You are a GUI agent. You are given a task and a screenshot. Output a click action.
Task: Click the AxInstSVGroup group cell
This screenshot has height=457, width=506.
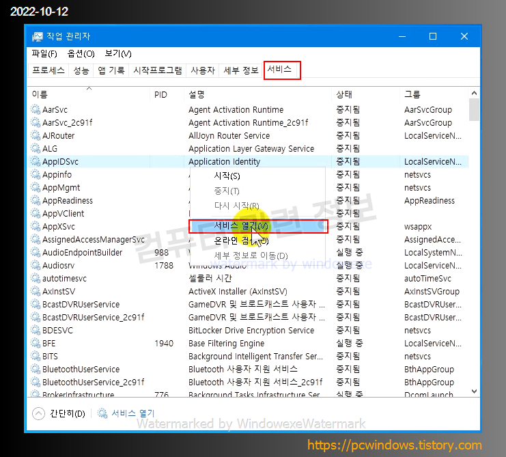pyautogui.click(x=432, y=291)
